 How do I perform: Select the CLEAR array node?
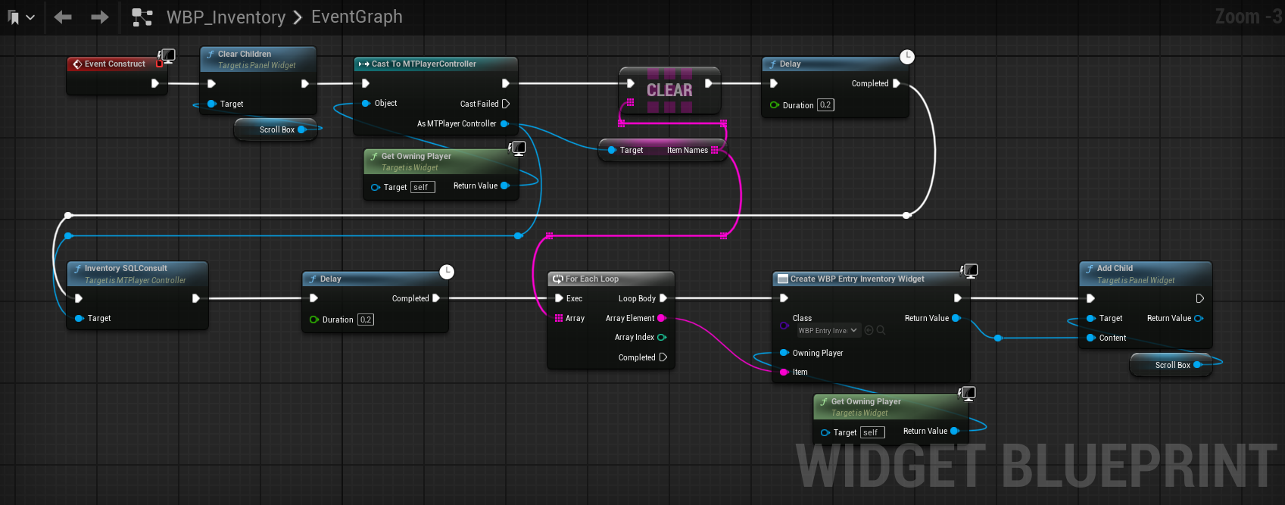[669, 90]
